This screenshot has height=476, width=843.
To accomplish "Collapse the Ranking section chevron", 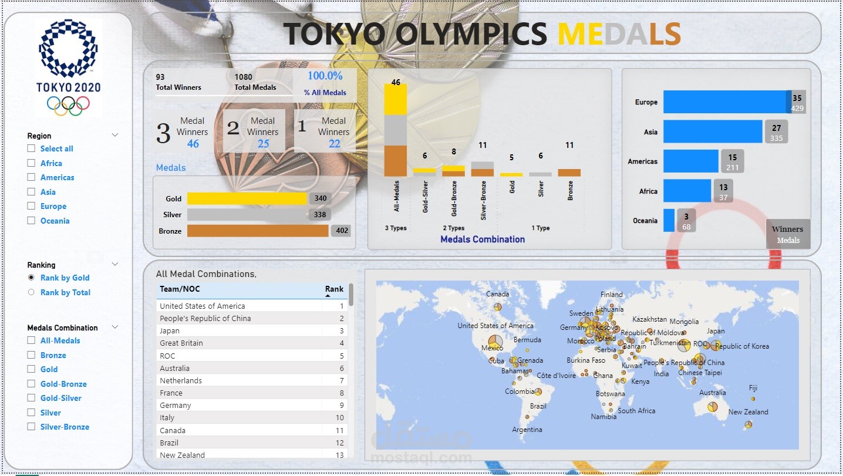I will coord(115,264).
